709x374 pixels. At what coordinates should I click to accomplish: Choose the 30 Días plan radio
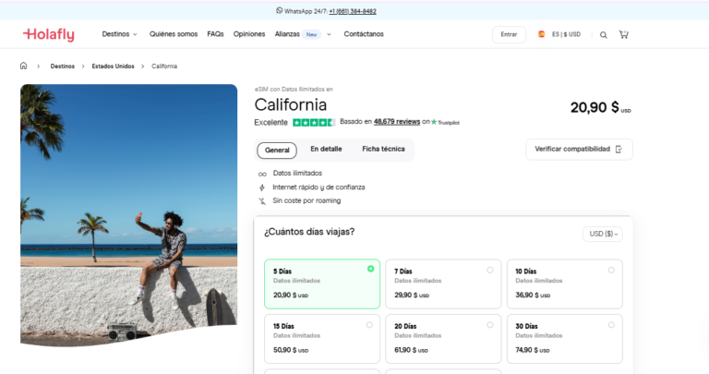[x=611, y=325]
